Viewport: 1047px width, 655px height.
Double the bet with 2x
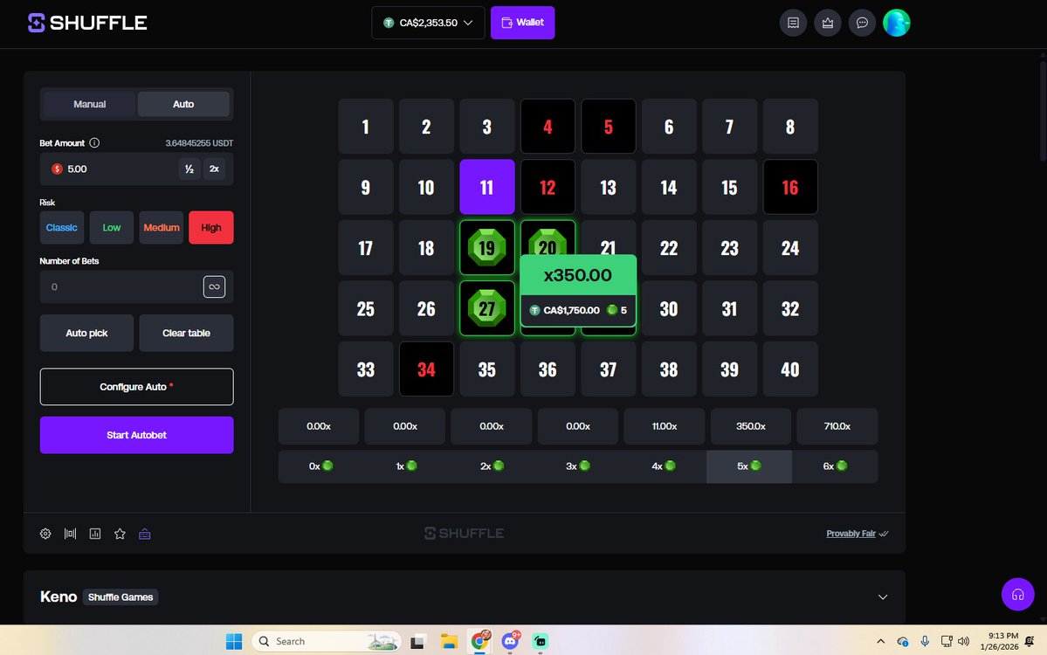tap(214, 169)
